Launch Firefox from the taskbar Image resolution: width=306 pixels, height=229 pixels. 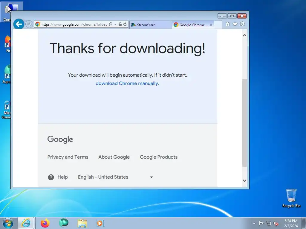click(45, 223)
